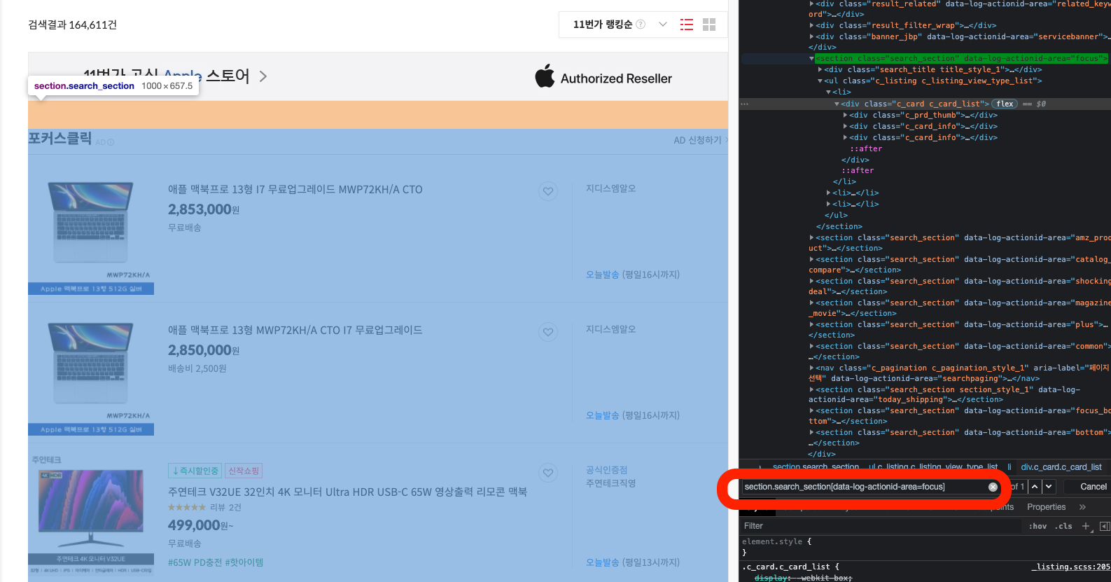Click the 499,000원 price
1111x582 pixels.
(201, 525)
